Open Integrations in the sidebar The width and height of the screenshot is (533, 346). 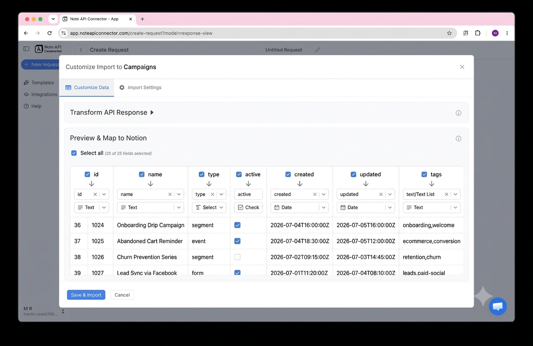pos(40,94)
